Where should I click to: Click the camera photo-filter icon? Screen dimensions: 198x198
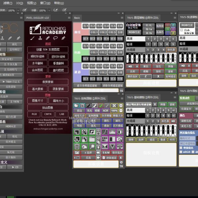tap(119, 139)
